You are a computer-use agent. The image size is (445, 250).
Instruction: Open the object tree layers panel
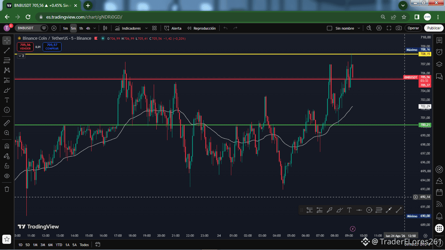tap(439, 64)
